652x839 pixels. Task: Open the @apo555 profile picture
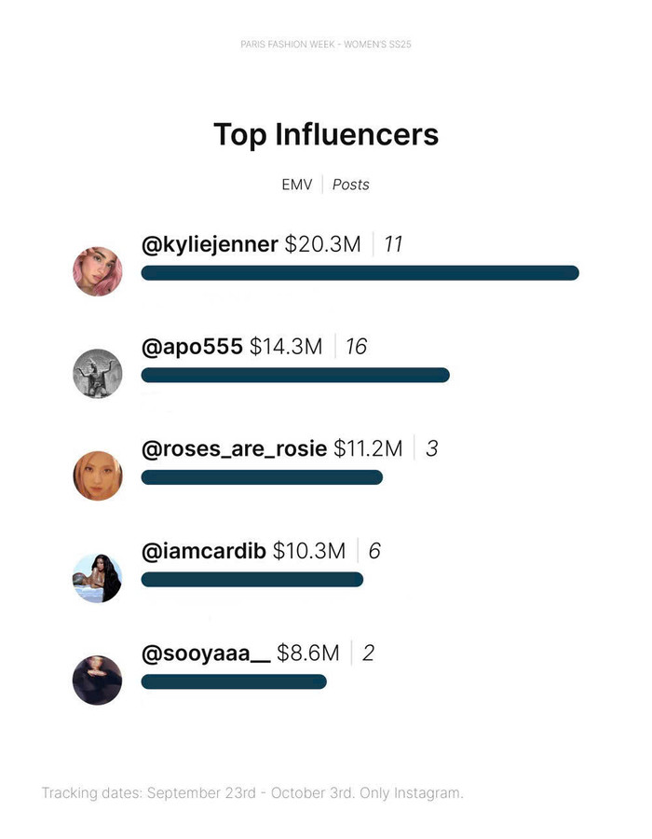coord(98,374)
